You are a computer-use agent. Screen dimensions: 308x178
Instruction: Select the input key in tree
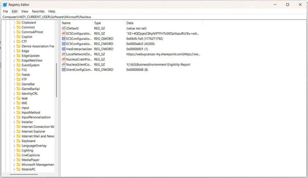coord(25,108)
